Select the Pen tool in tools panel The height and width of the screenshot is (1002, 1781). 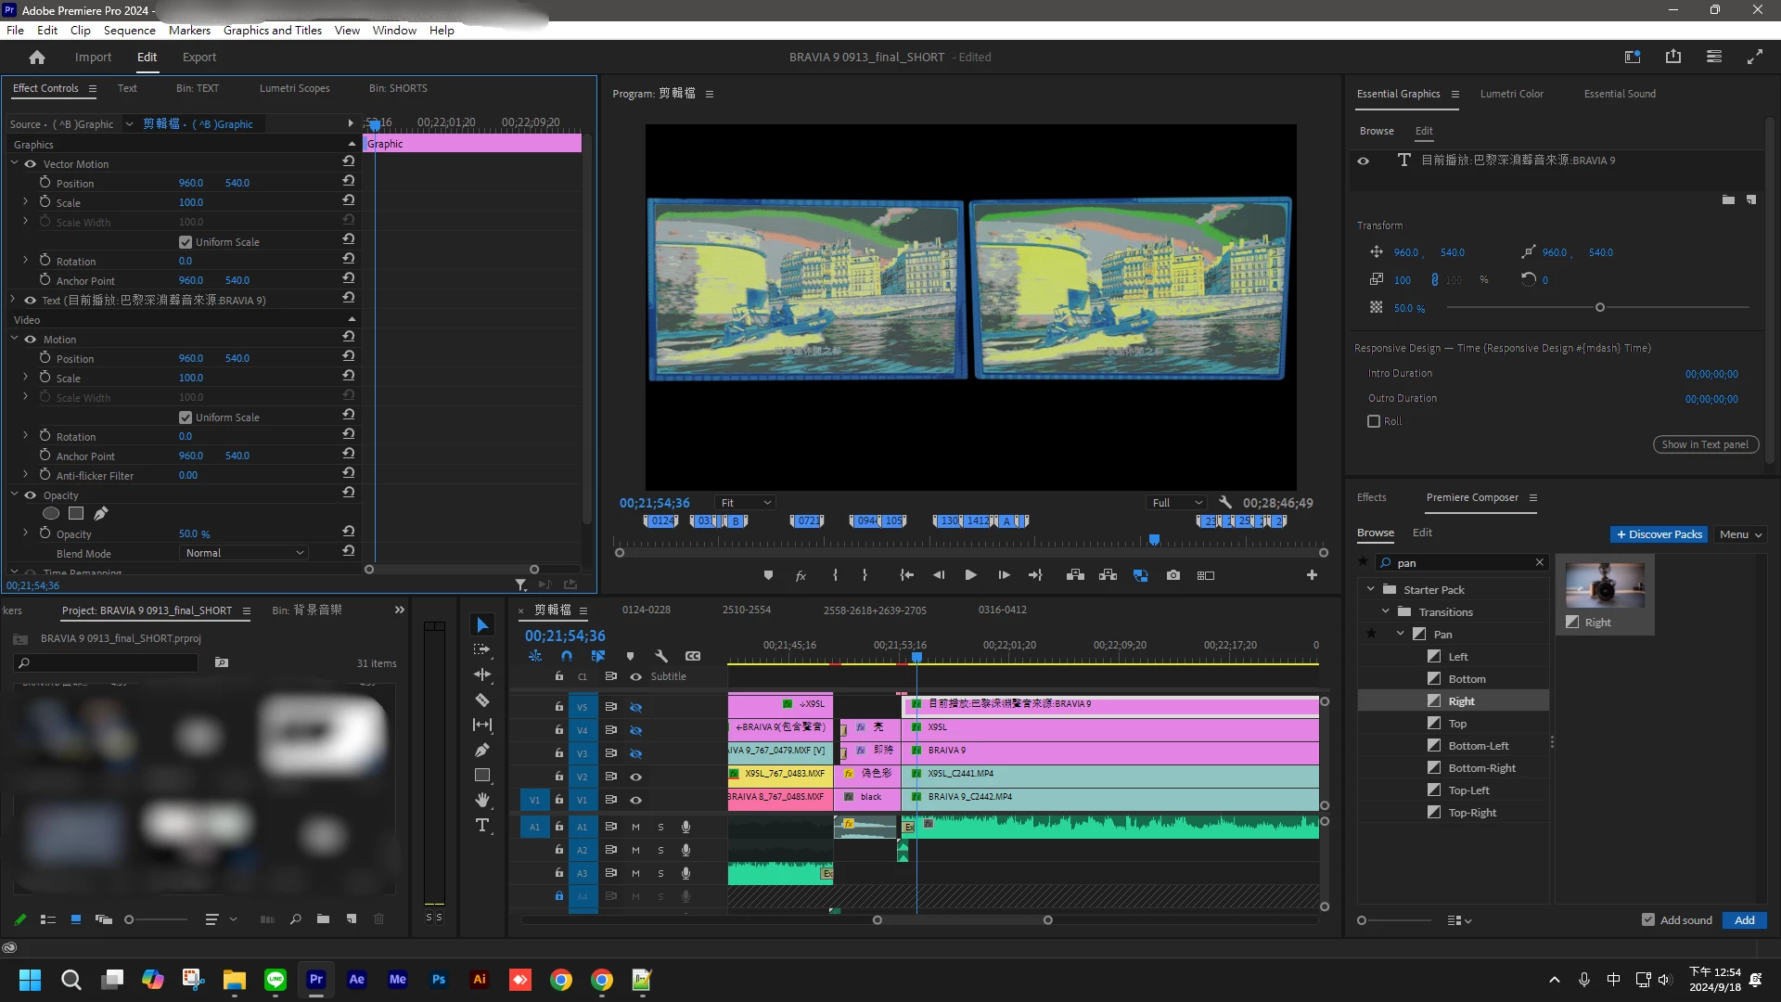481,751
